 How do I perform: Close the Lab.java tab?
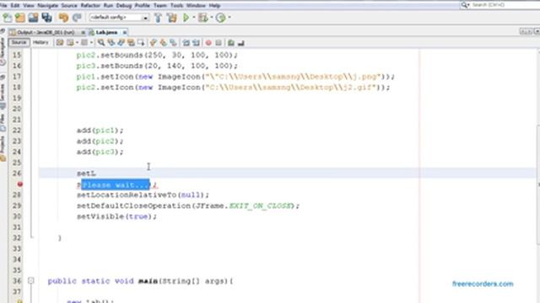124,32
